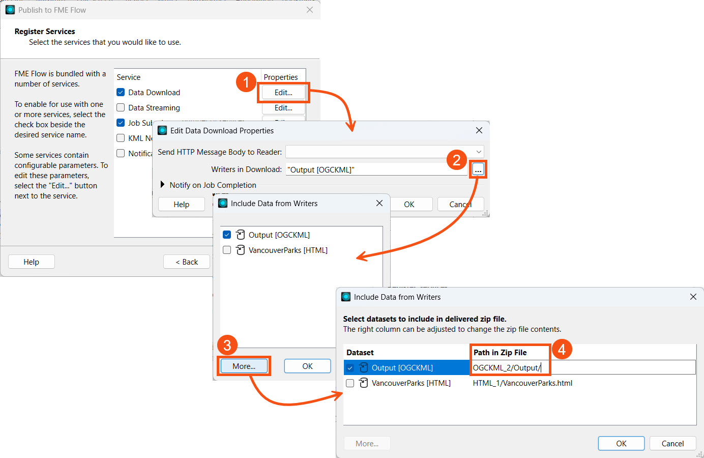Viewport: 704px width, 458px height.
Task: Expand the Notify on Job Completion section
Action: [163, 185]
